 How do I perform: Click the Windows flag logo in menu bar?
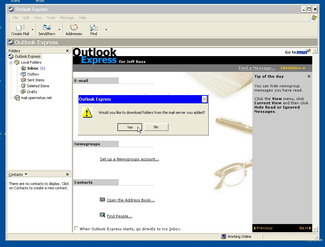(x=314, y=18)
